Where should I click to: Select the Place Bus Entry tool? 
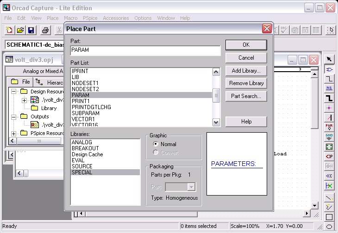pyautogui.click(x=329, y=117)
